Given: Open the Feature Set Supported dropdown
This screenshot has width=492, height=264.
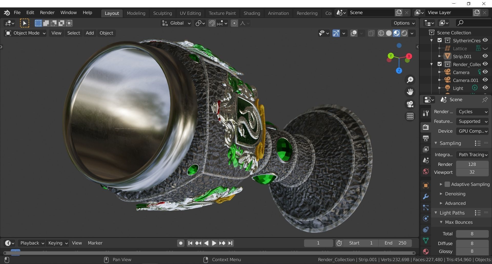Looking at the screenshot, I should coord(472,121).
